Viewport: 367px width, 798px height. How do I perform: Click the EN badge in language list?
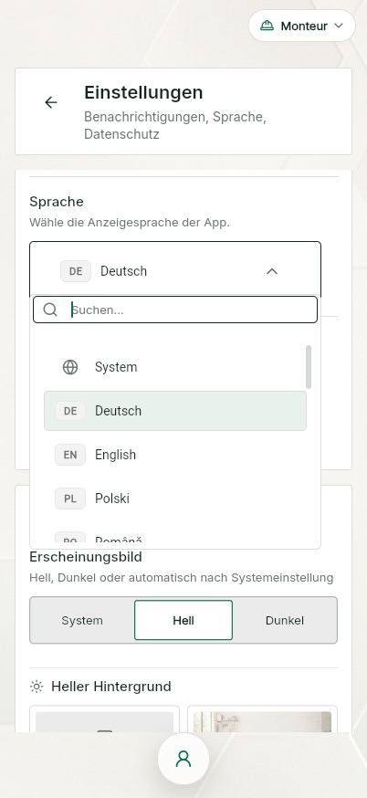[x=70, y=455]
